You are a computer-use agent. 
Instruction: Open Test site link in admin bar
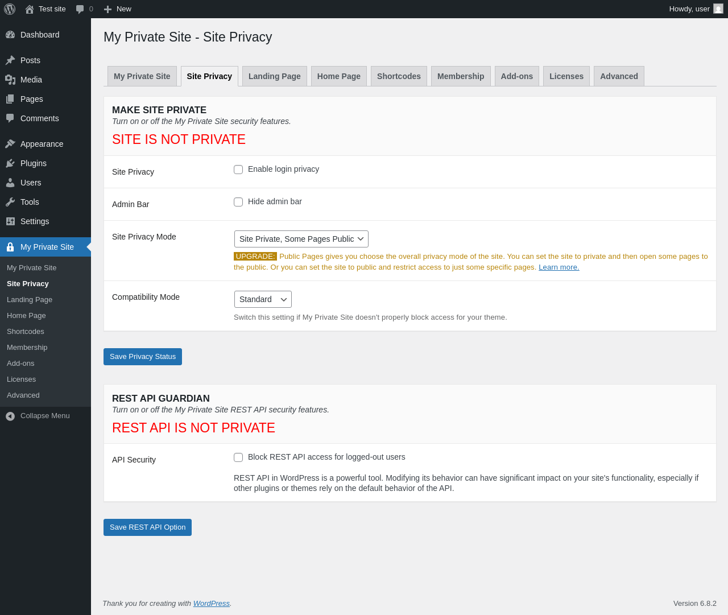45,9
